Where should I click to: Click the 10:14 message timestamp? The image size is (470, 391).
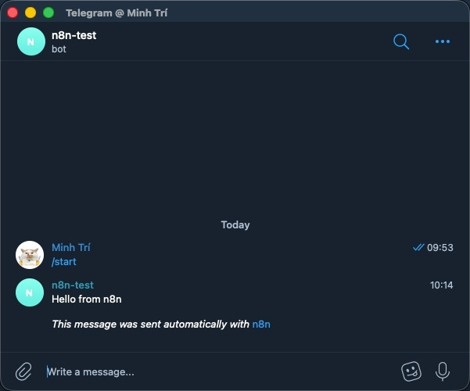click(441, 285)
